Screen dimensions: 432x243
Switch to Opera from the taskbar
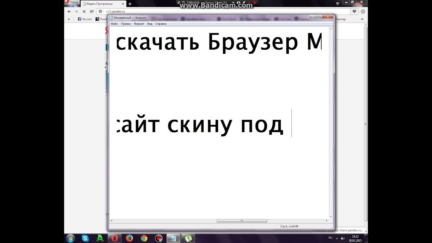pyautogui.click(x=115, y=238)
